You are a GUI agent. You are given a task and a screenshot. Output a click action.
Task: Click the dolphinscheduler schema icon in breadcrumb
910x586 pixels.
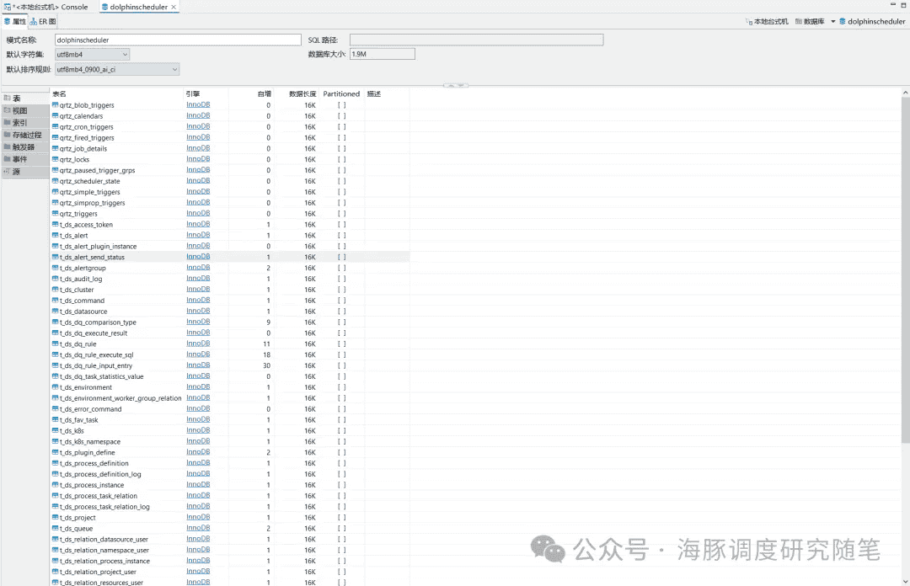click(x=843, y=22)
